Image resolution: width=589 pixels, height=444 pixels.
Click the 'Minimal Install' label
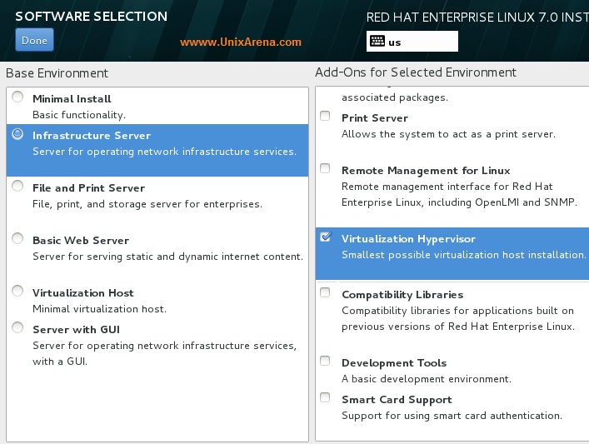tap(72, 99)
